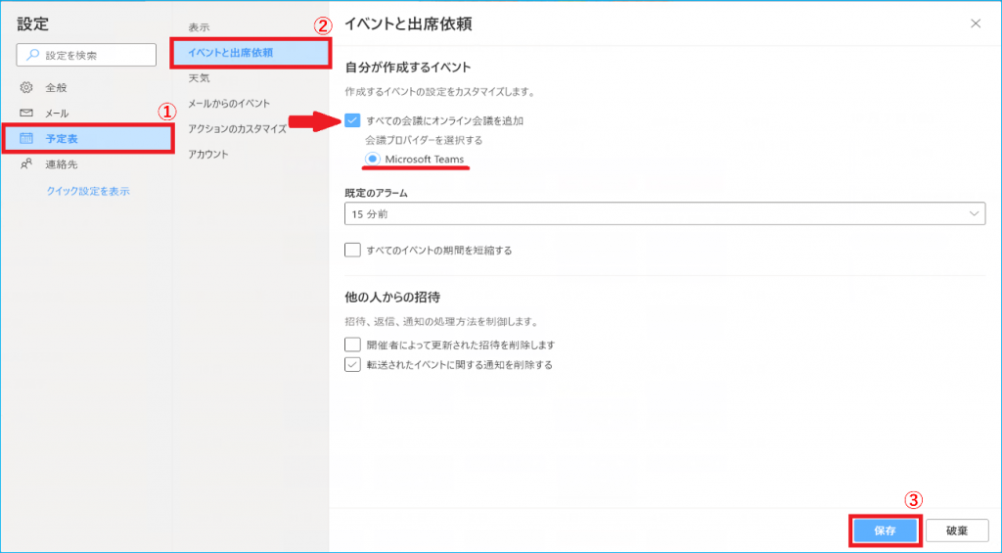
Task: Open the 既定のアラーム 15 分前 dropdown
Action: tap(664, 213)
